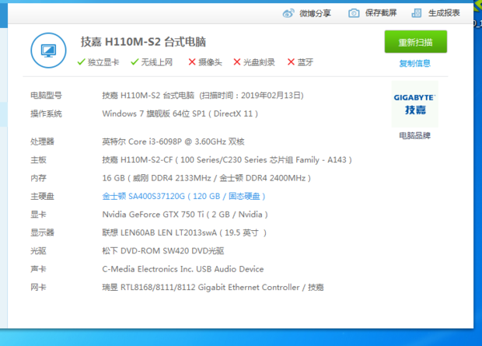Click 保存截屏 to save screenshot
The image size is (482, 346).
tap(381, 13)
